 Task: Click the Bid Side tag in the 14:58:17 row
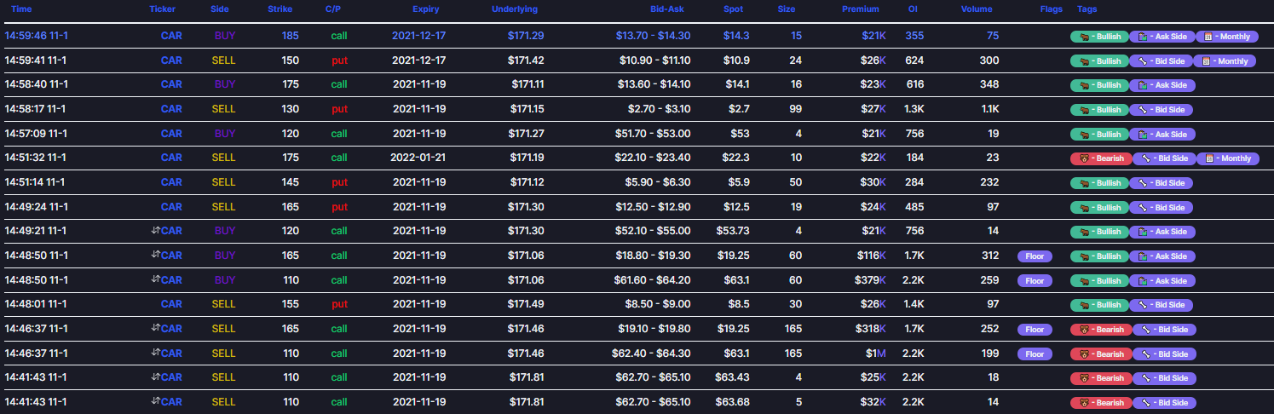click(1161, 110)
